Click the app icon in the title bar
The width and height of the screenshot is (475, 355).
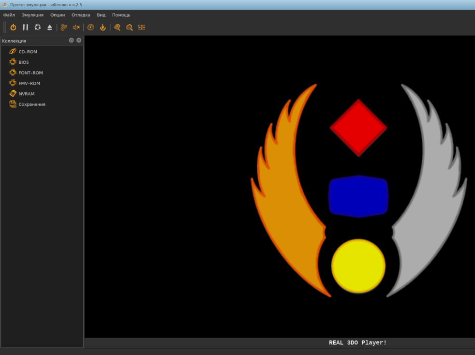(4, 5)
